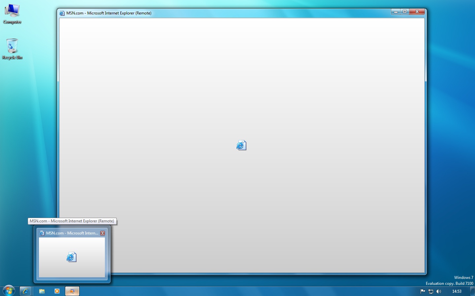Close the MSN.com Internet Explorer (Remote) window

(417, 12)
